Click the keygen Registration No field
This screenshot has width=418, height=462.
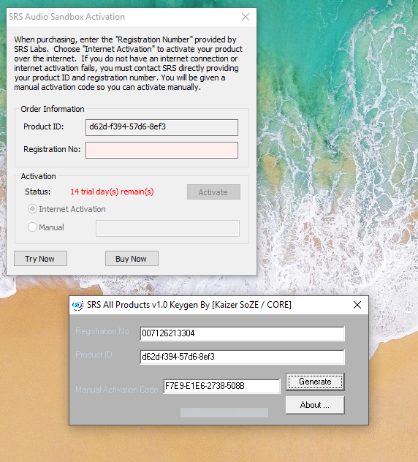point(242,333)
